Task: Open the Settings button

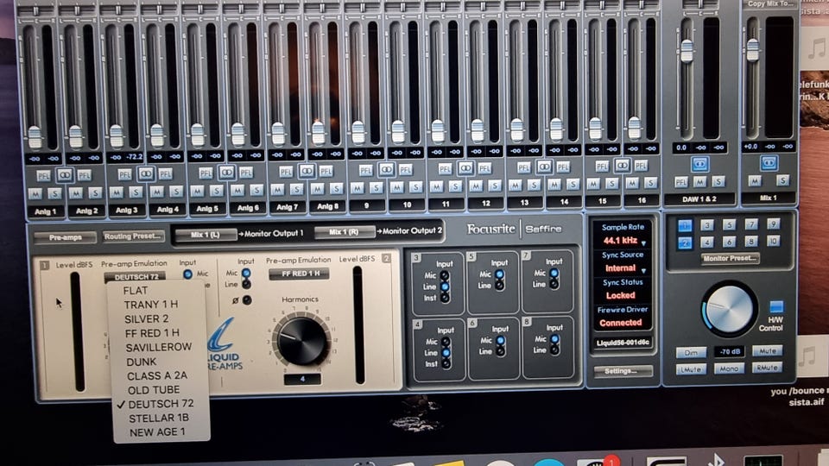Action: 623,371
